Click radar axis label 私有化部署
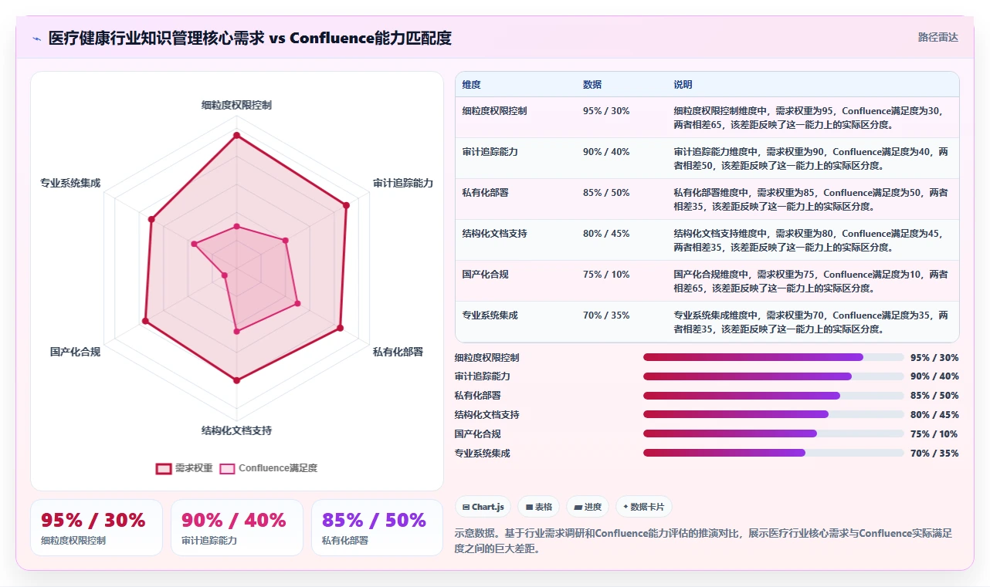Viewport: 990px width, 587px height. pyautogui.click(x=398, y=352)
